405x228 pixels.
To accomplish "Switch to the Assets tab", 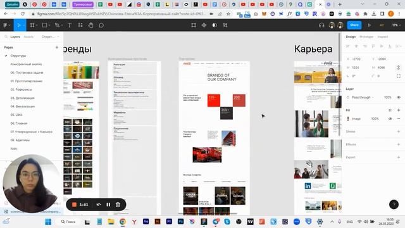I will coord(28,37).
